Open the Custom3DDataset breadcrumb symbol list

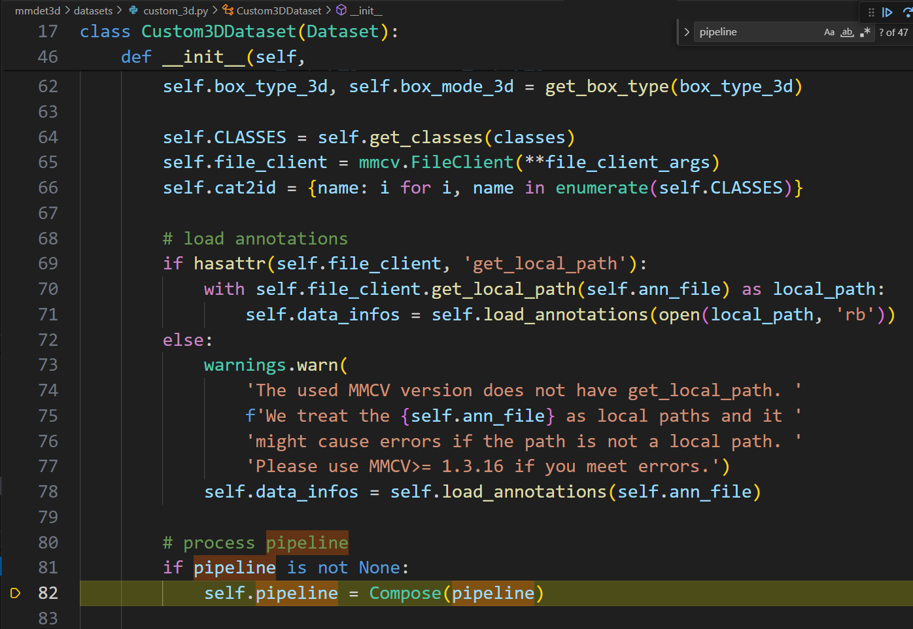[x=279, y=10]
